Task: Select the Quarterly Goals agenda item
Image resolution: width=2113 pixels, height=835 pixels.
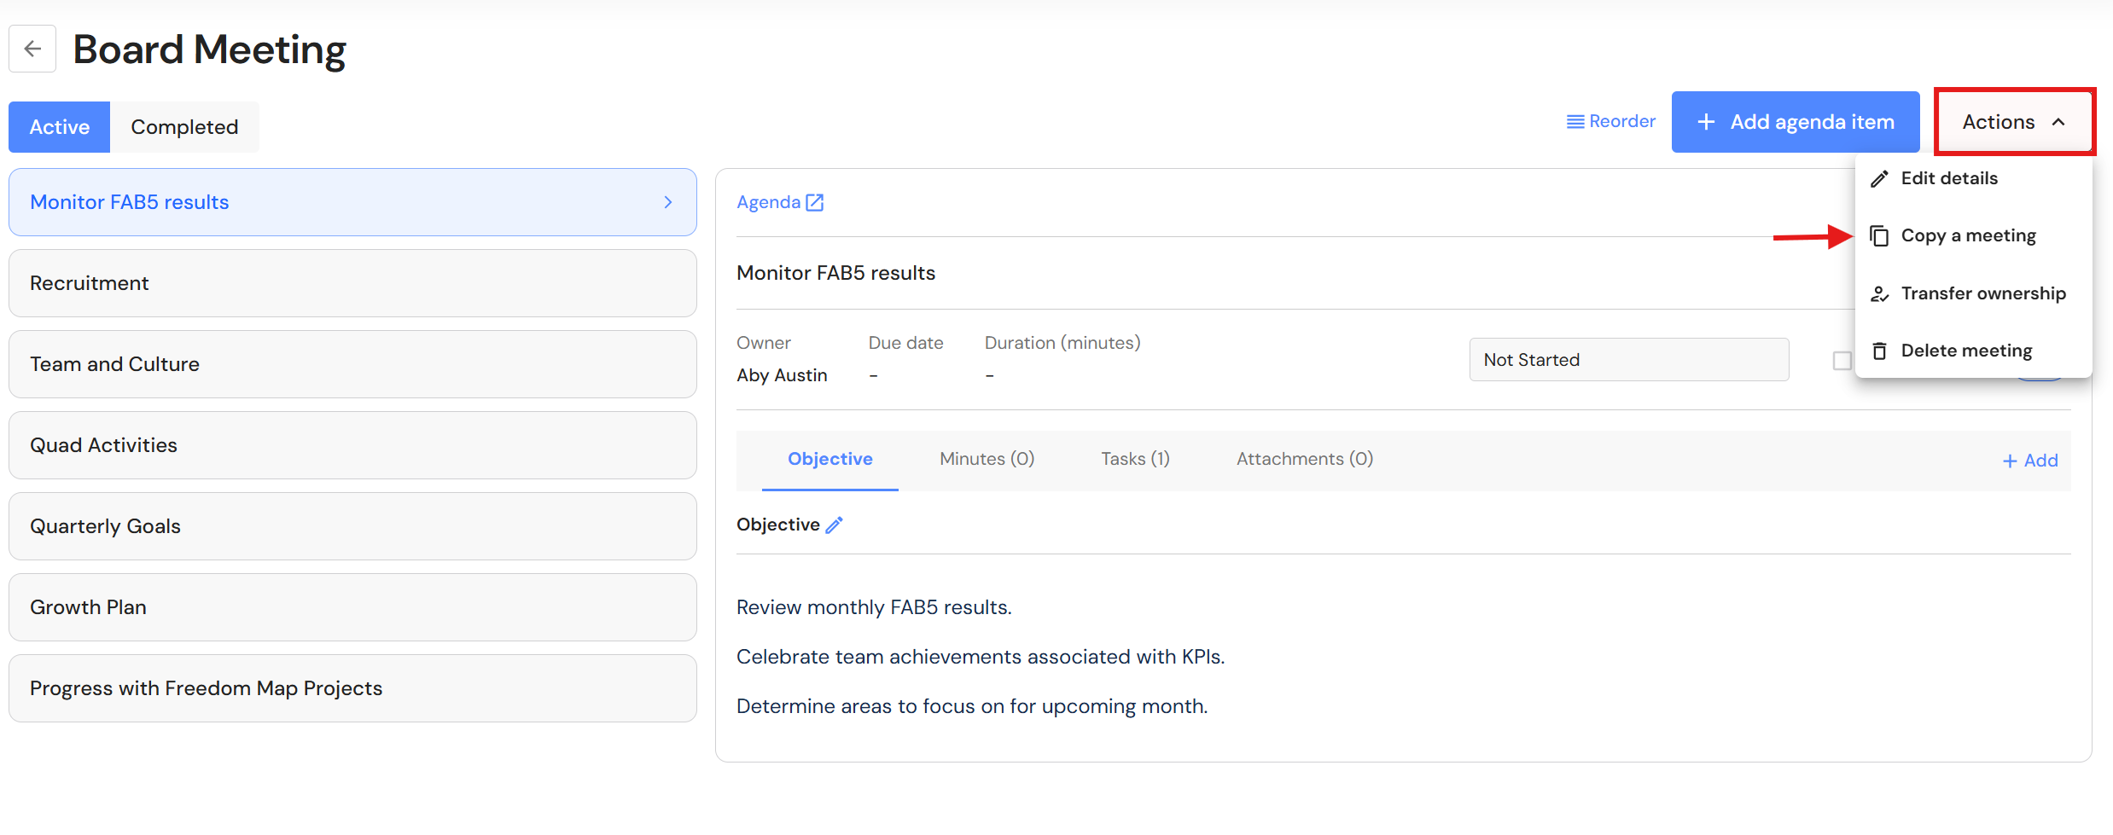Action: tap(352, 526)
